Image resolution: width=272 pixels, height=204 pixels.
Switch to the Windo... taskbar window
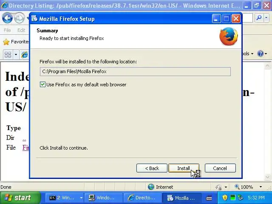pos(104,198)
